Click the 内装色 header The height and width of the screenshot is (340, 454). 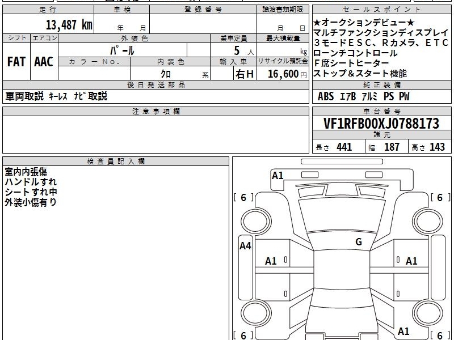170,62
